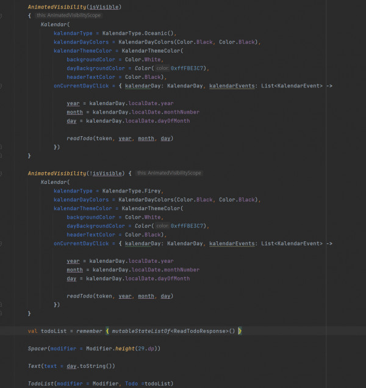Viewport: 366px width, 388px height.
Task: Click the Kalendar( call in the Oceanic block
Action: (x=56, y=24)
